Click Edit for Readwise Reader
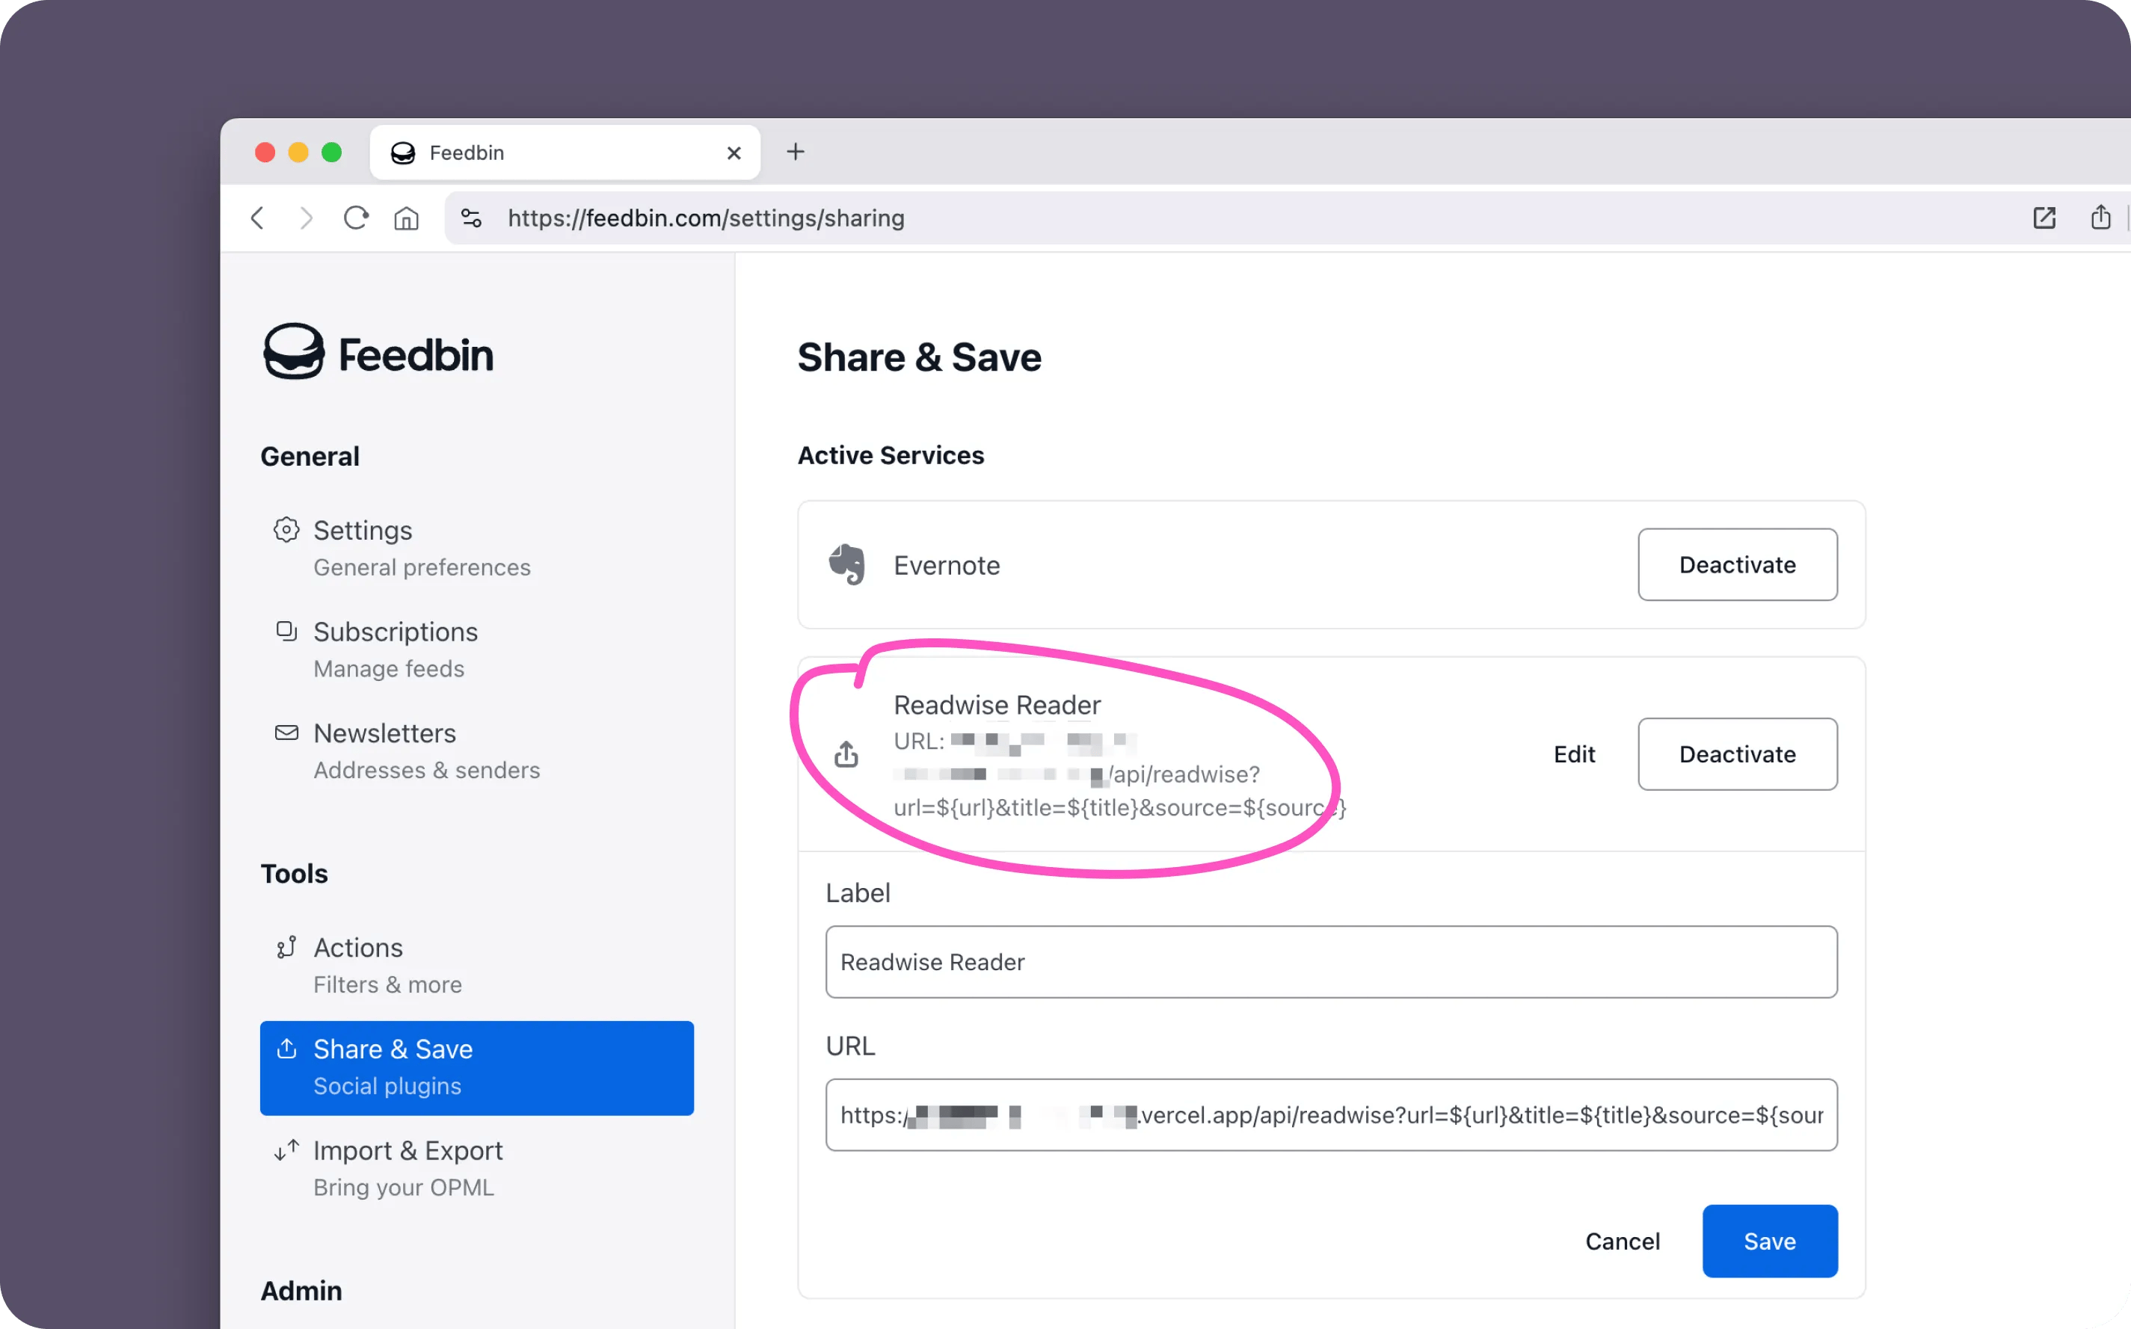Image resolution: width=2131 pixels, height=1329 pixels. click(x=1574, y=754)
